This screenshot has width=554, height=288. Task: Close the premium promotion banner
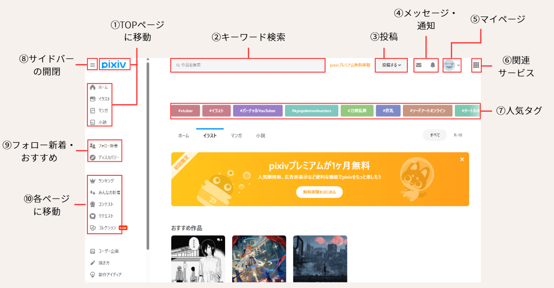pos(462,159)
